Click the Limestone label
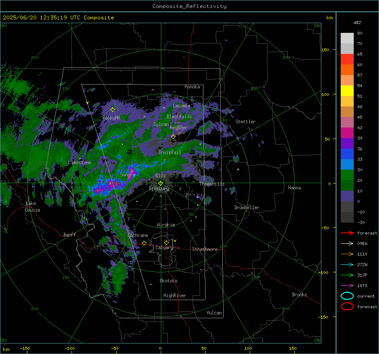This screenshot has height=354, width=379. 80,162
